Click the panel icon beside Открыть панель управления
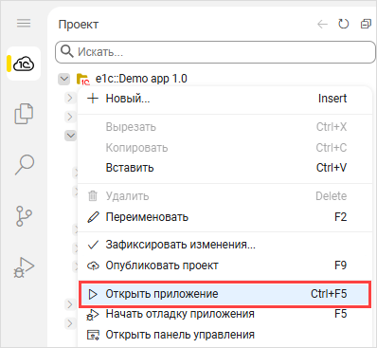 pyautogui.click(x=93, y=335)
